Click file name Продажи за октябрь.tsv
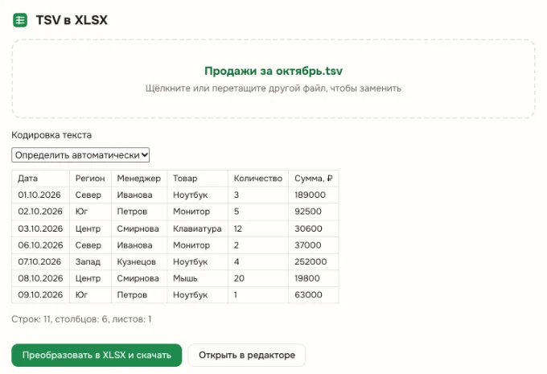This screenshot has width=547, height=374. click(273, 71)
